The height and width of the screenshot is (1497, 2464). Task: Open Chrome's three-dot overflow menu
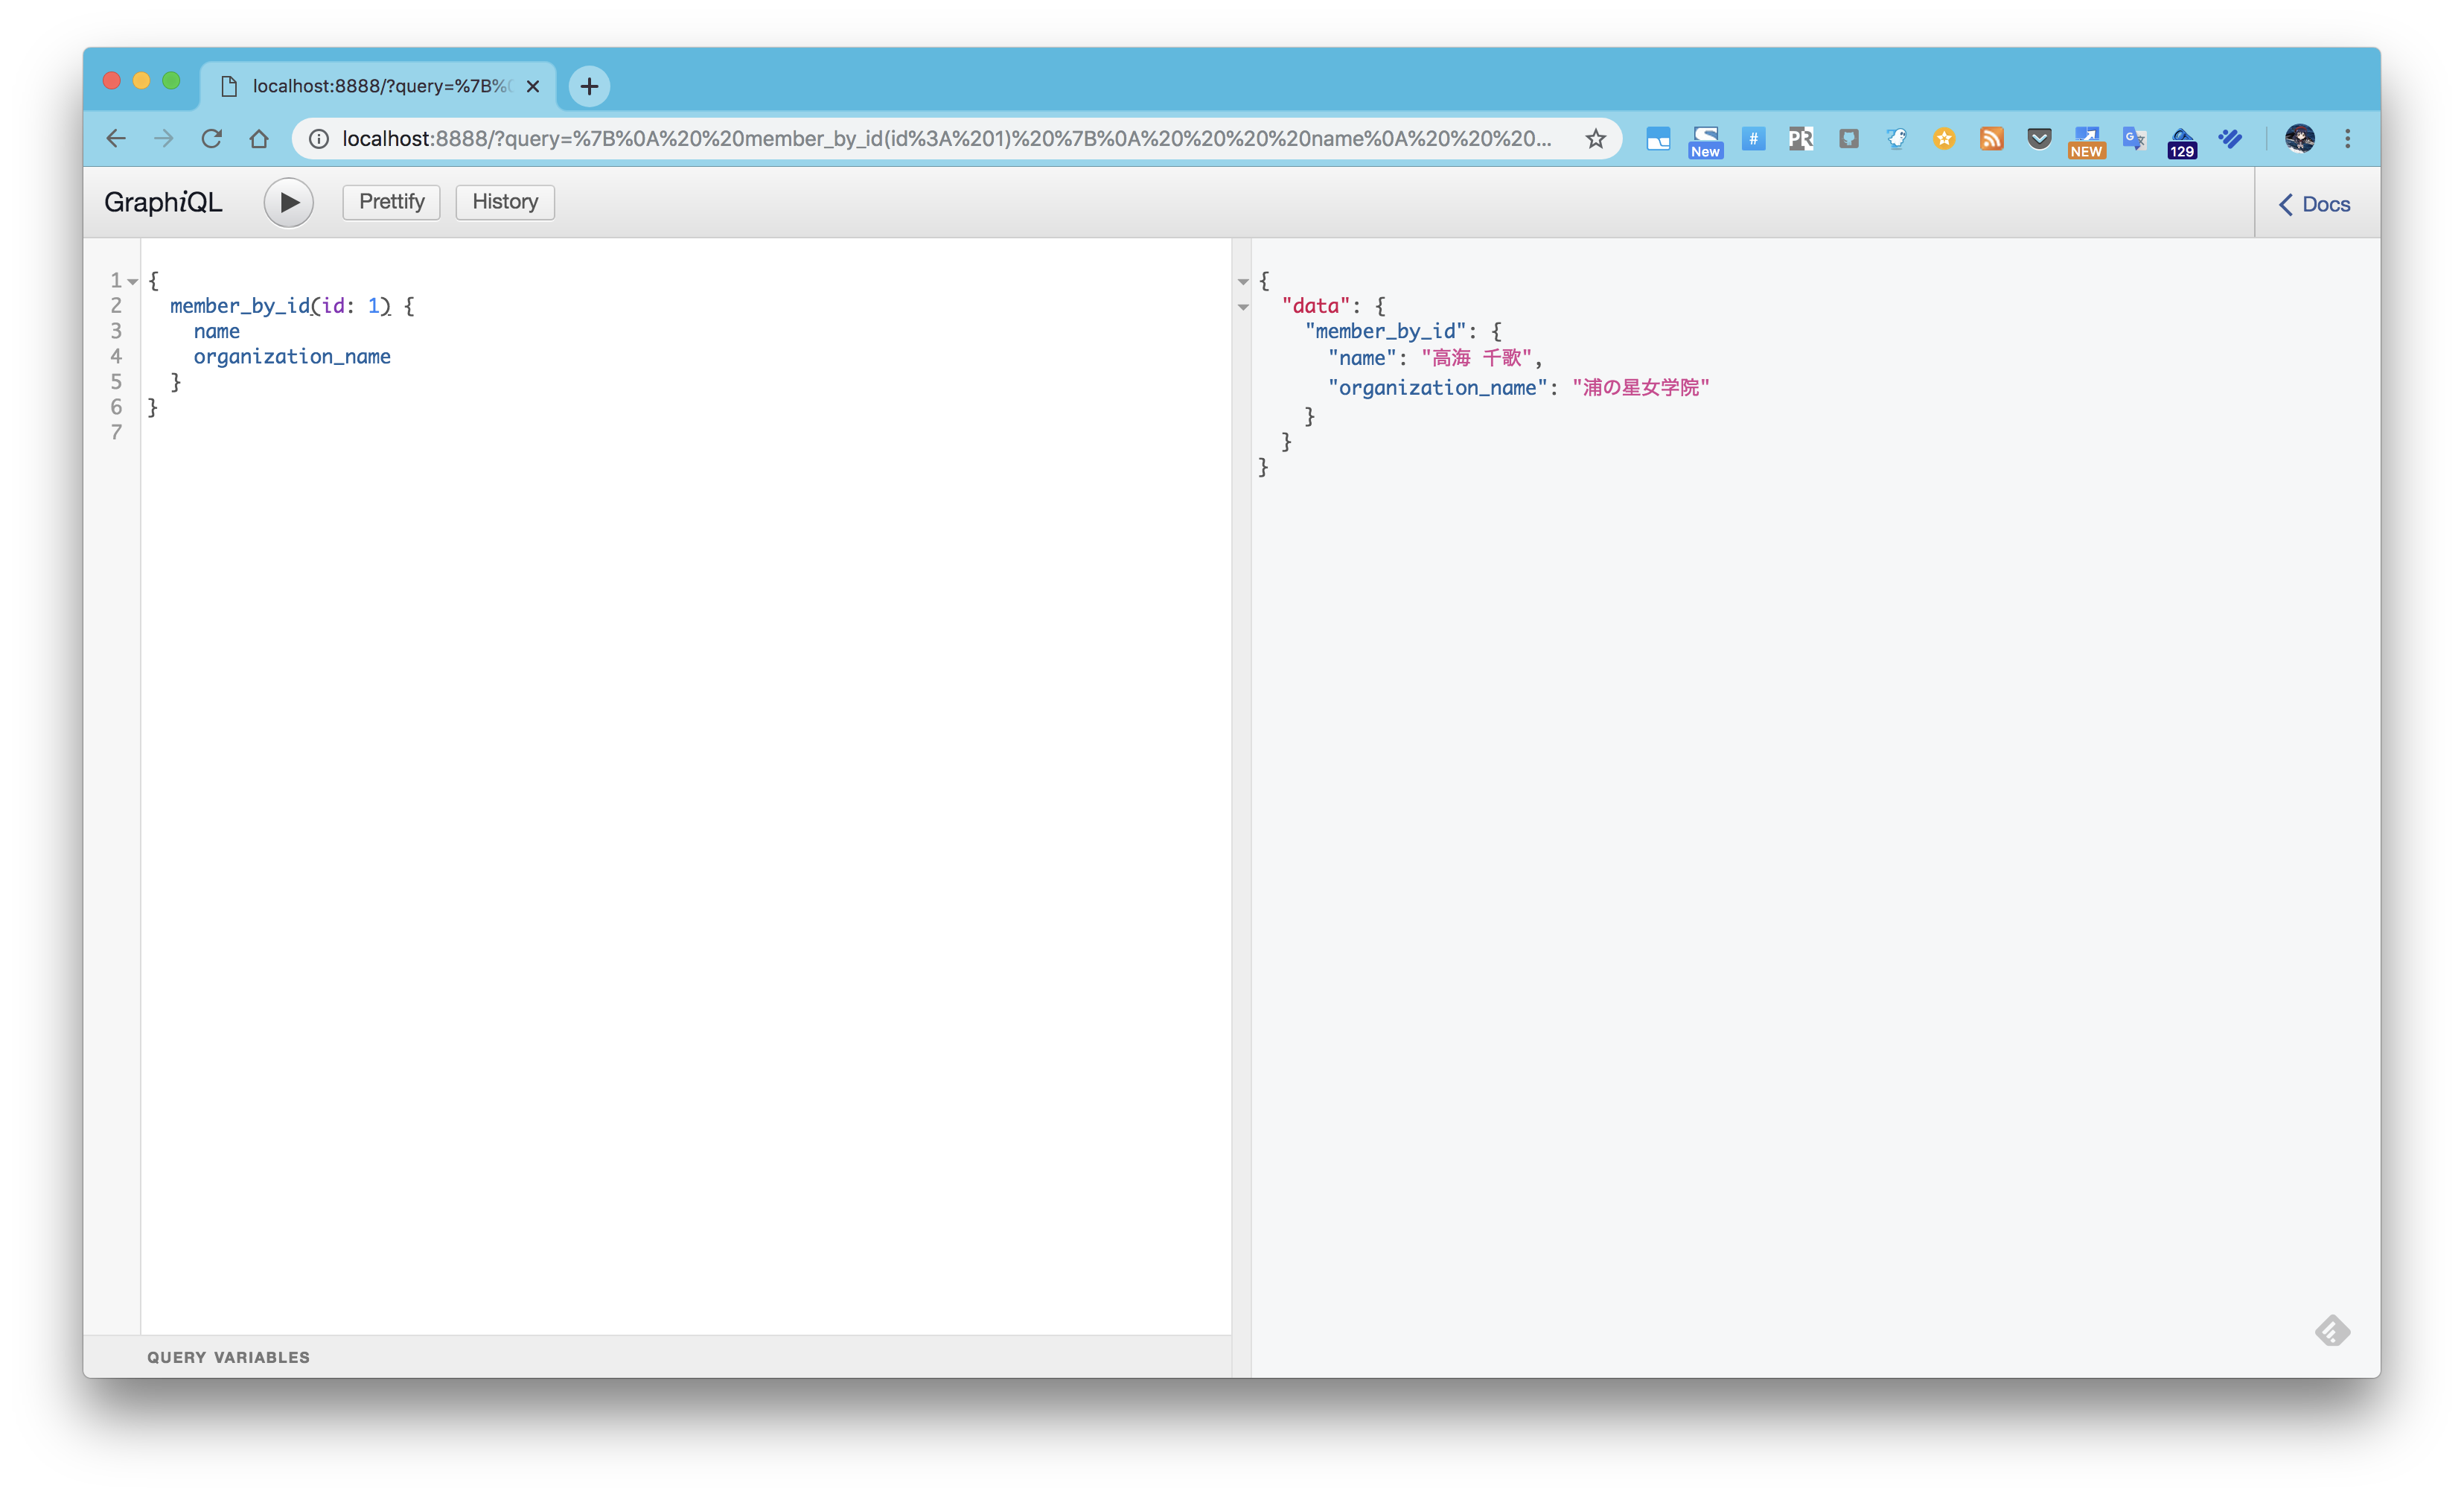pyautogui.click(x=2348, y=139)
